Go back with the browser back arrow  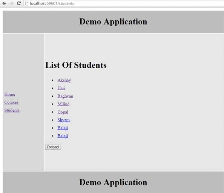(x=4, y=3)
